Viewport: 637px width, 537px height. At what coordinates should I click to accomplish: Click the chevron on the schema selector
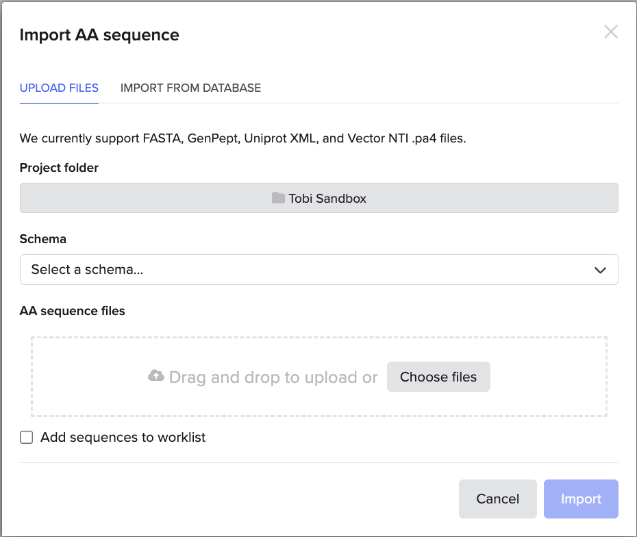(600, 269)
